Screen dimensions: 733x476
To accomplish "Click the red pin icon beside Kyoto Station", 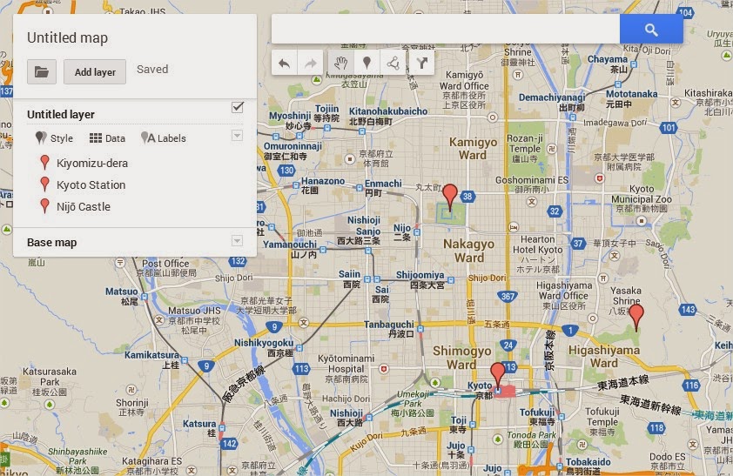I will pos(45,184).
